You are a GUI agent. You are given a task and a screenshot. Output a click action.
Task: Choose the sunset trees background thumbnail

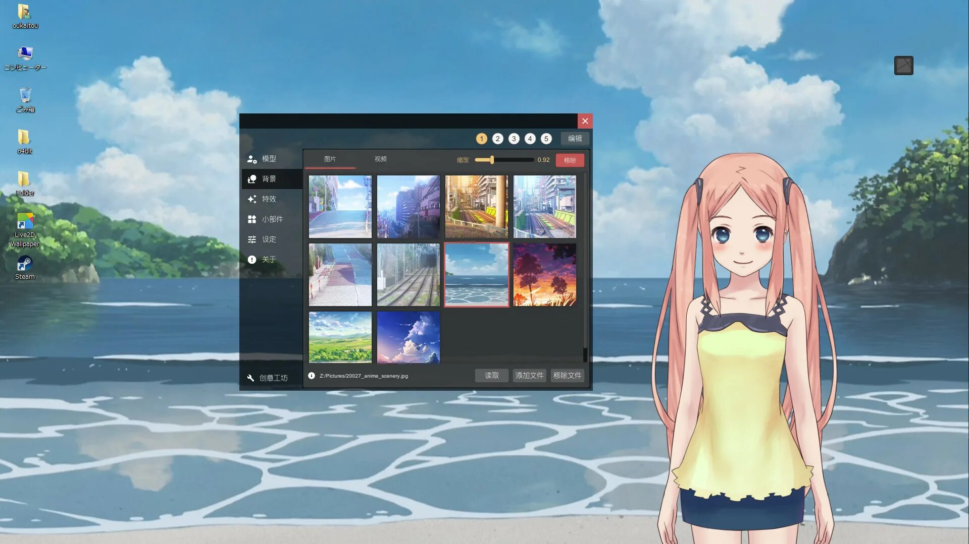pyautogui.click(x=544, y=275)
